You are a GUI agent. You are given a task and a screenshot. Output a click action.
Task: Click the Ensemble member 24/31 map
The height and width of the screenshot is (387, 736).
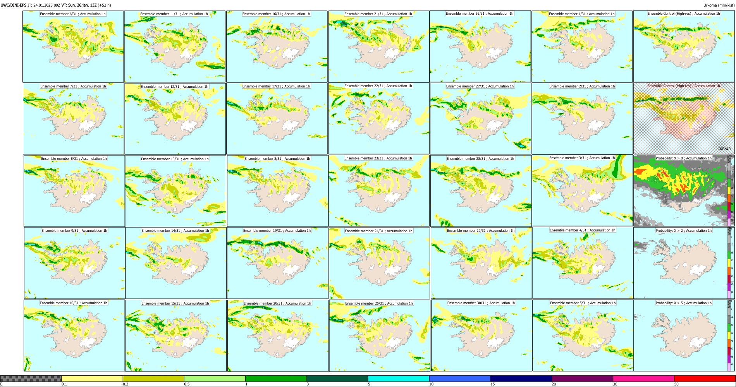click(379, 263)
